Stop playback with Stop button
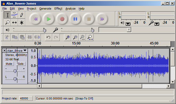This screenshot has width=176, height=104. pos(89,19)
